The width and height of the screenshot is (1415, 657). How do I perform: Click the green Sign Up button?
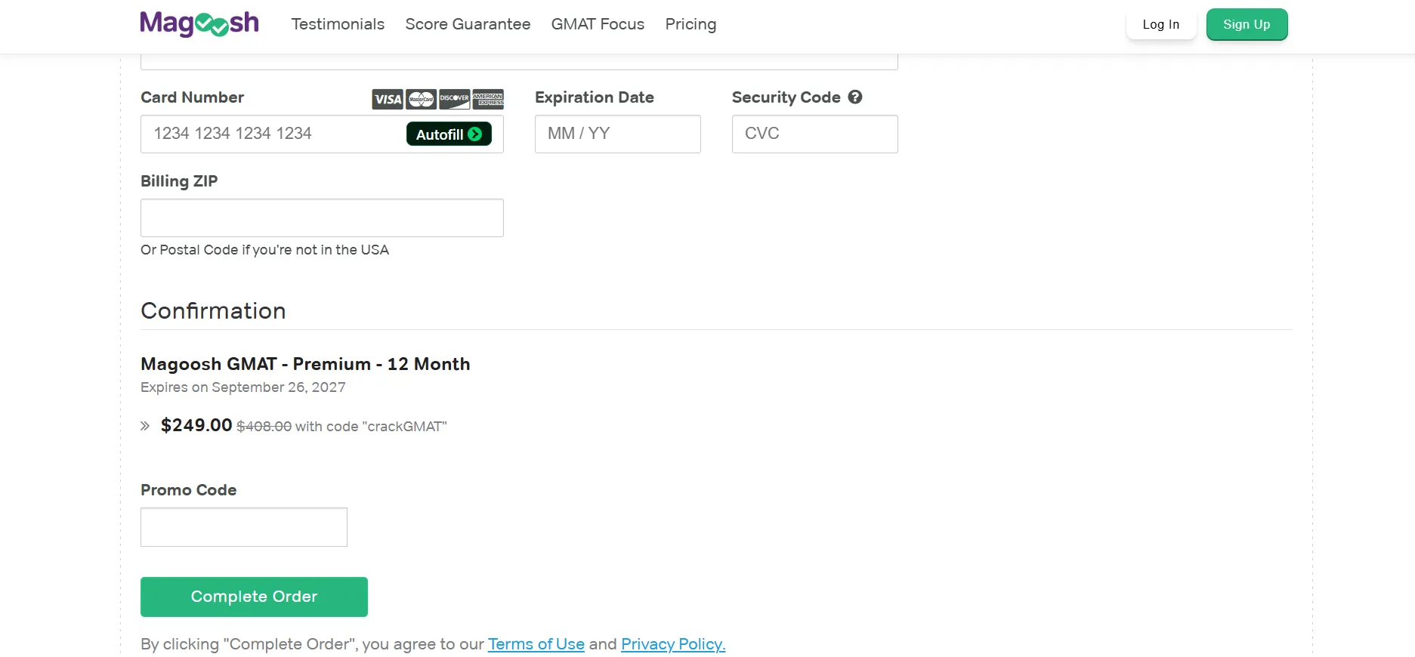click(x=1247, y=24)
